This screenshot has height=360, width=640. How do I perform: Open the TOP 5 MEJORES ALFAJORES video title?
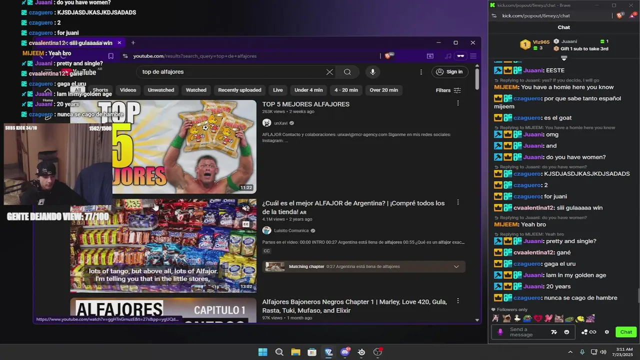coord(306,104)
